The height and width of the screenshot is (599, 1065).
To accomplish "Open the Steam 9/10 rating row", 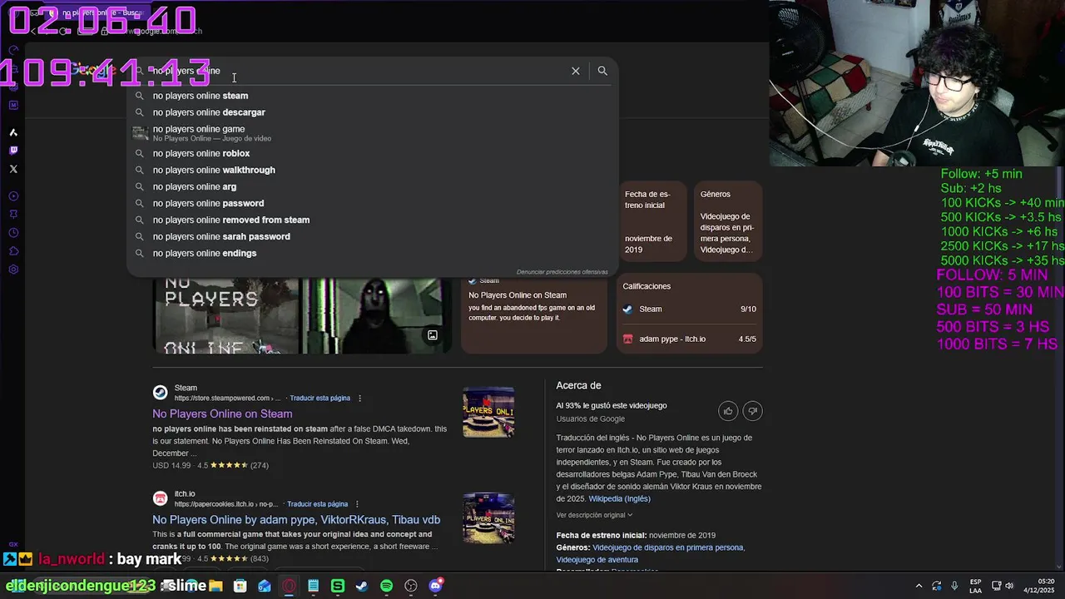I will click(689, 309).
